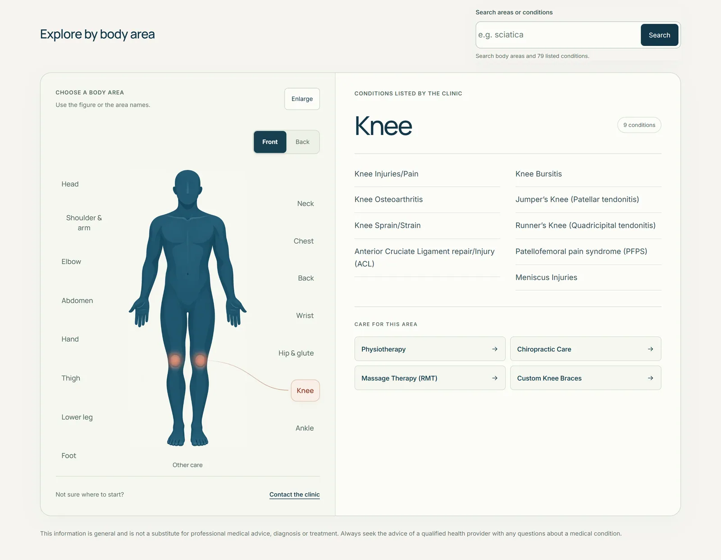This screenshot has width=721, height=560.
Task: Choose the Back area in the body list
Action: click(x=306, y=278)
